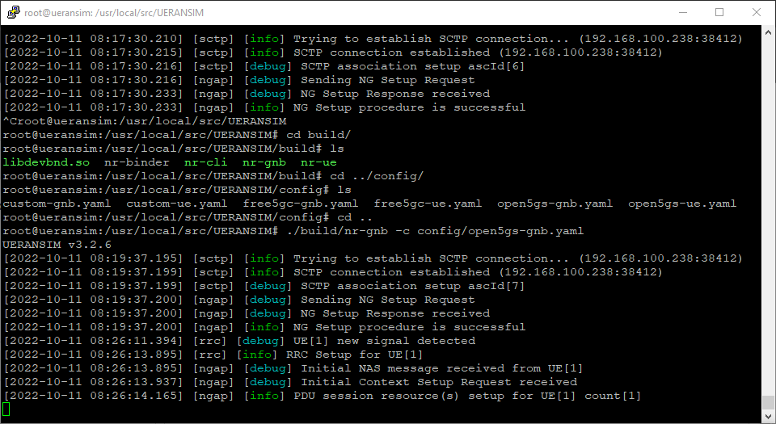Click the vertical scrollbar thumb

tap(768, 401)
